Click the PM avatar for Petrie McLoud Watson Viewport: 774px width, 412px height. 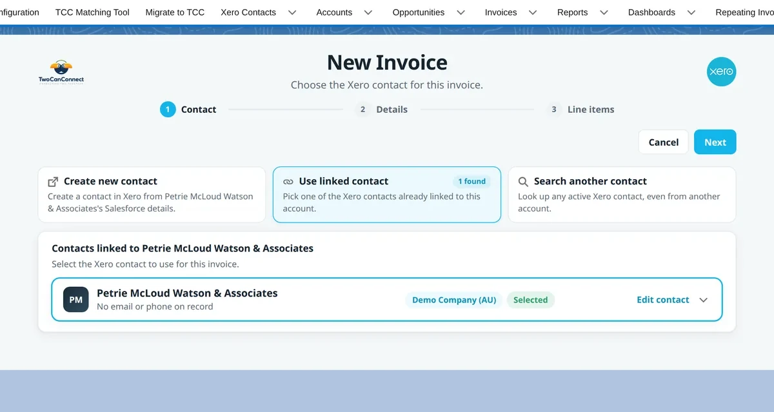[x=75, y=300]
